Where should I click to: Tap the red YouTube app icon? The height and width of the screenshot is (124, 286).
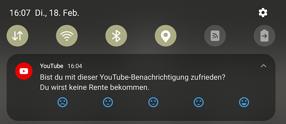(x=24, y=71)
